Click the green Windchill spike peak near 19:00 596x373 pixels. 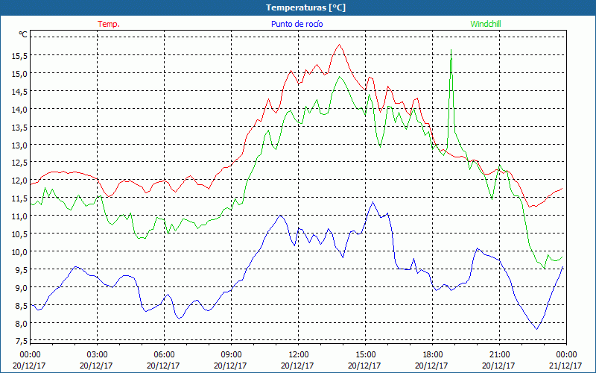[451, 50]
